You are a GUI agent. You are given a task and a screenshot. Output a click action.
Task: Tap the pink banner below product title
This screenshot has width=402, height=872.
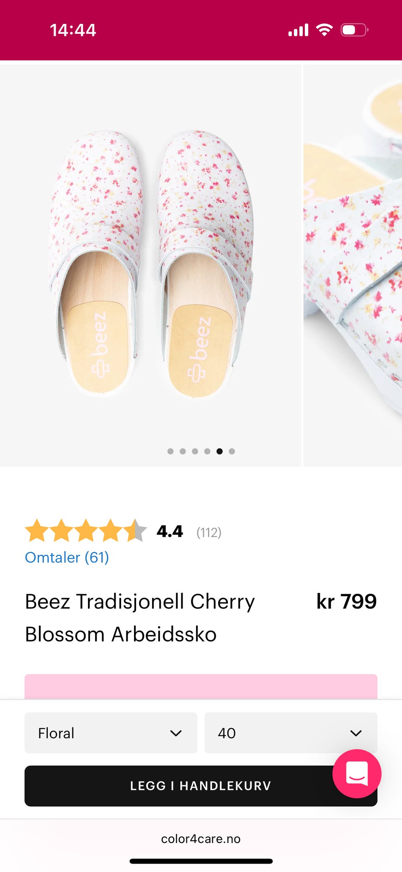[201, 686]
